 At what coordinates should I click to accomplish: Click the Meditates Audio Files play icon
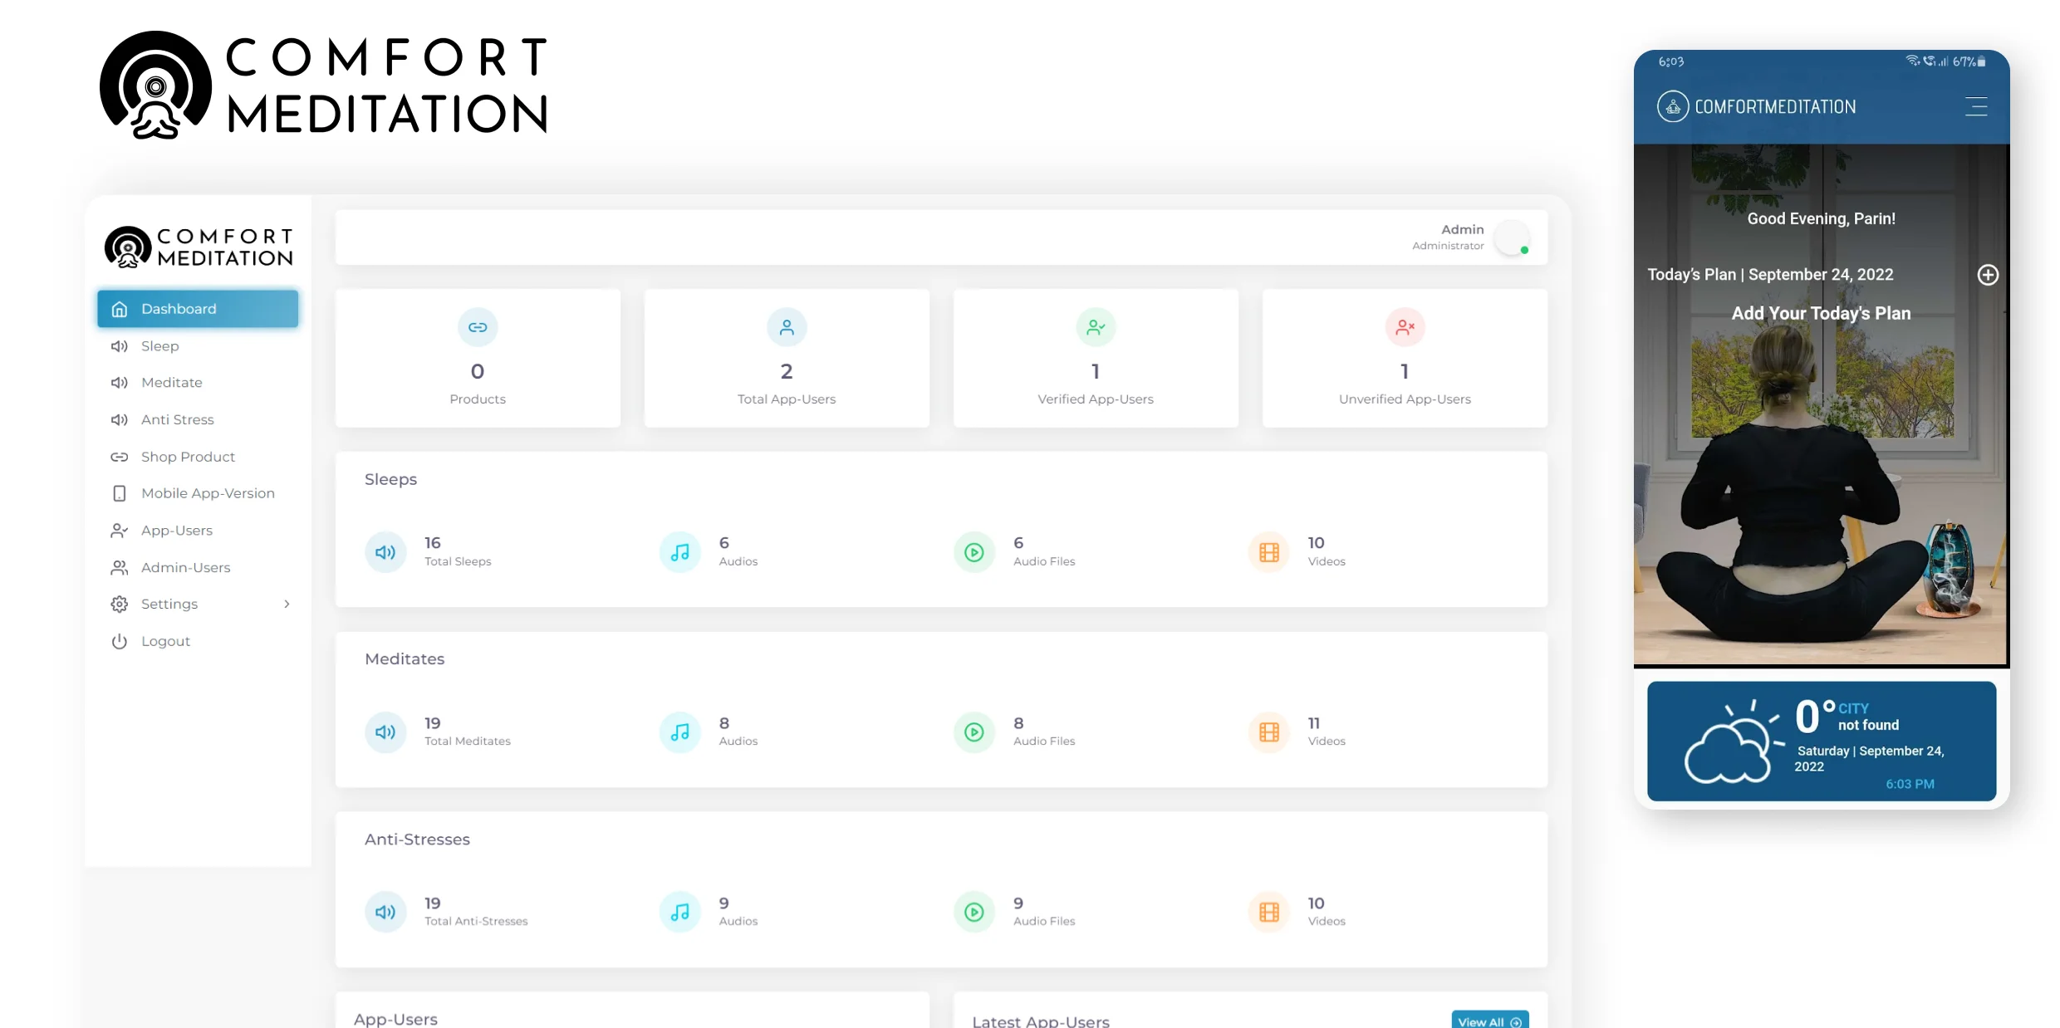(x=974, y=732)
